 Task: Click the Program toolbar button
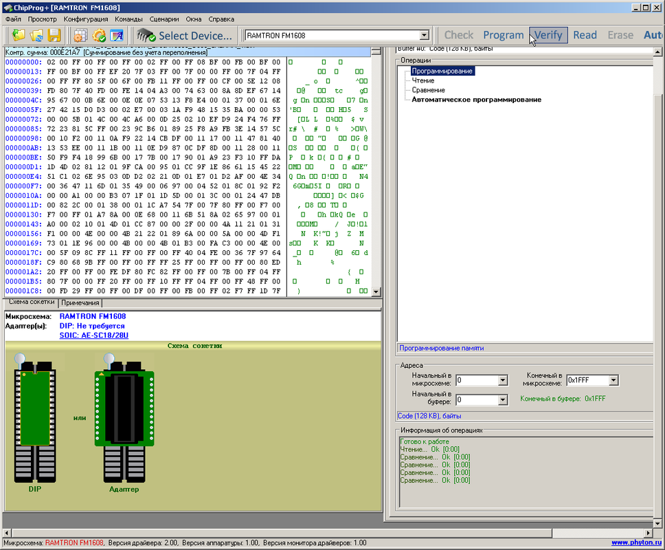pyautogui.click(x=504, y=35)
